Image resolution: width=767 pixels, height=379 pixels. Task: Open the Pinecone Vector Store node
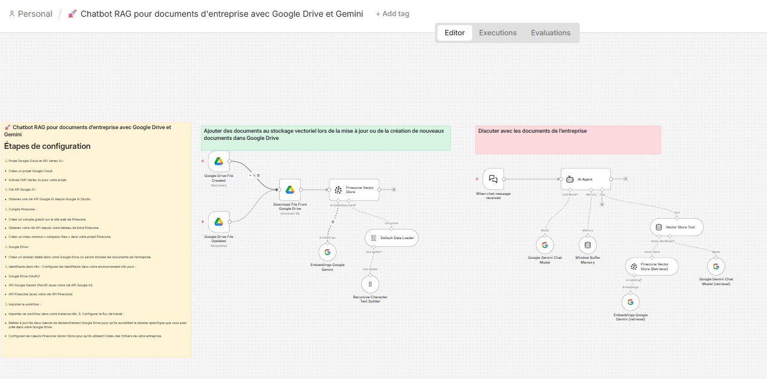tap(354, 189)
